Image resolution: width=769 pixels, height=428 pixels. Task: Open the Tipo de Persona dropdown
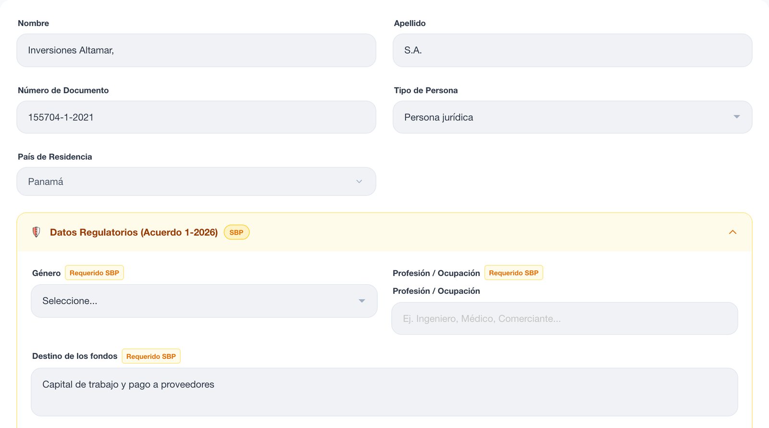[x=572, y=117]
